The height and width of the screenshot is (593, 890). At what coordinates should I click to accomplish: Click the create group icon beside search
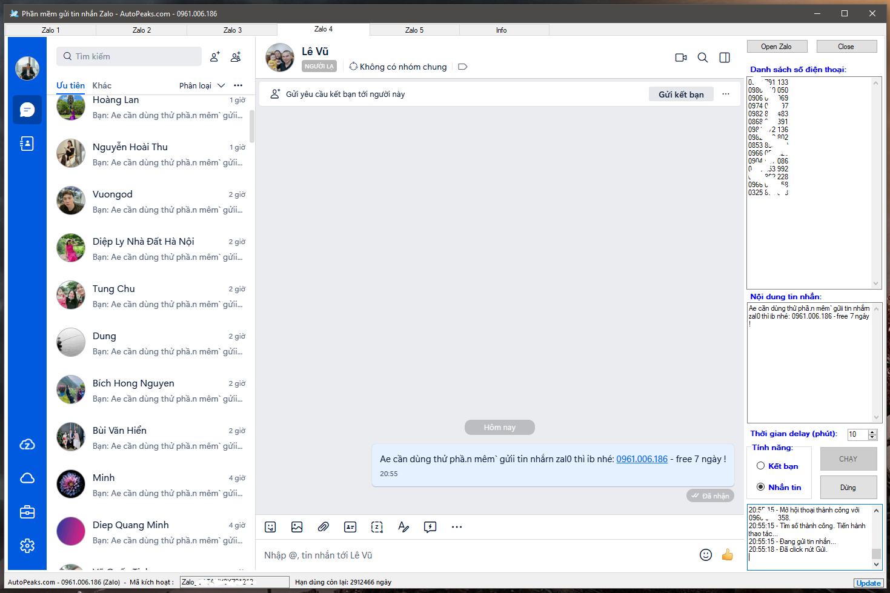click(236, 56)
